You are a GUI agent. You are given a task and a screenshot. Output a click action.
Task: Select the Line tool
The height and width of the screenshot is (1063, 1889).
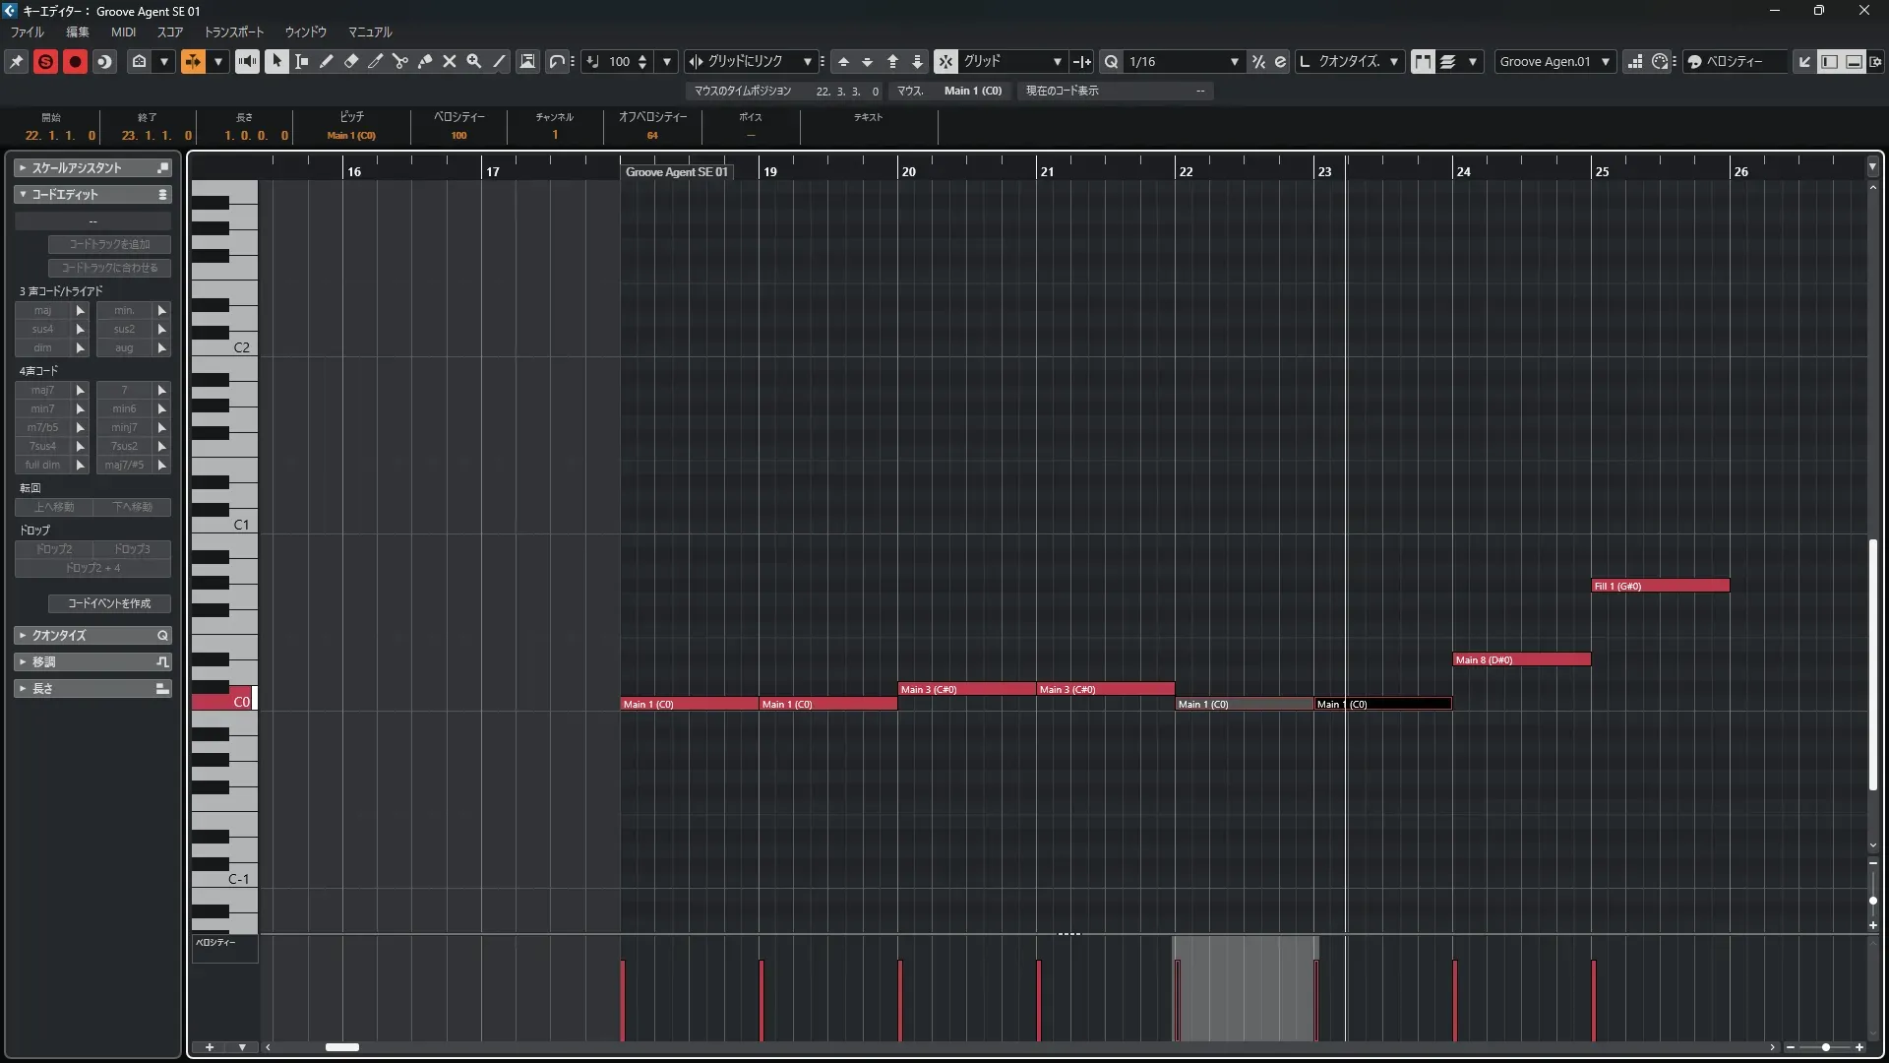tap(499, 61)
